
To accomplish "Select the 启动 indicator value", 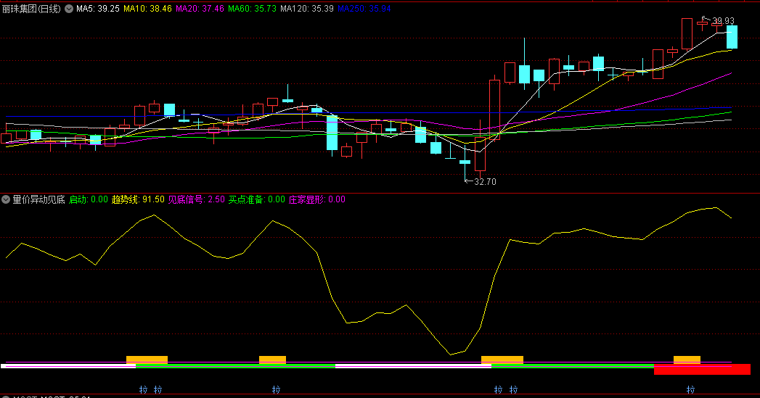I will pyautogui.click(x=88, y=199).
